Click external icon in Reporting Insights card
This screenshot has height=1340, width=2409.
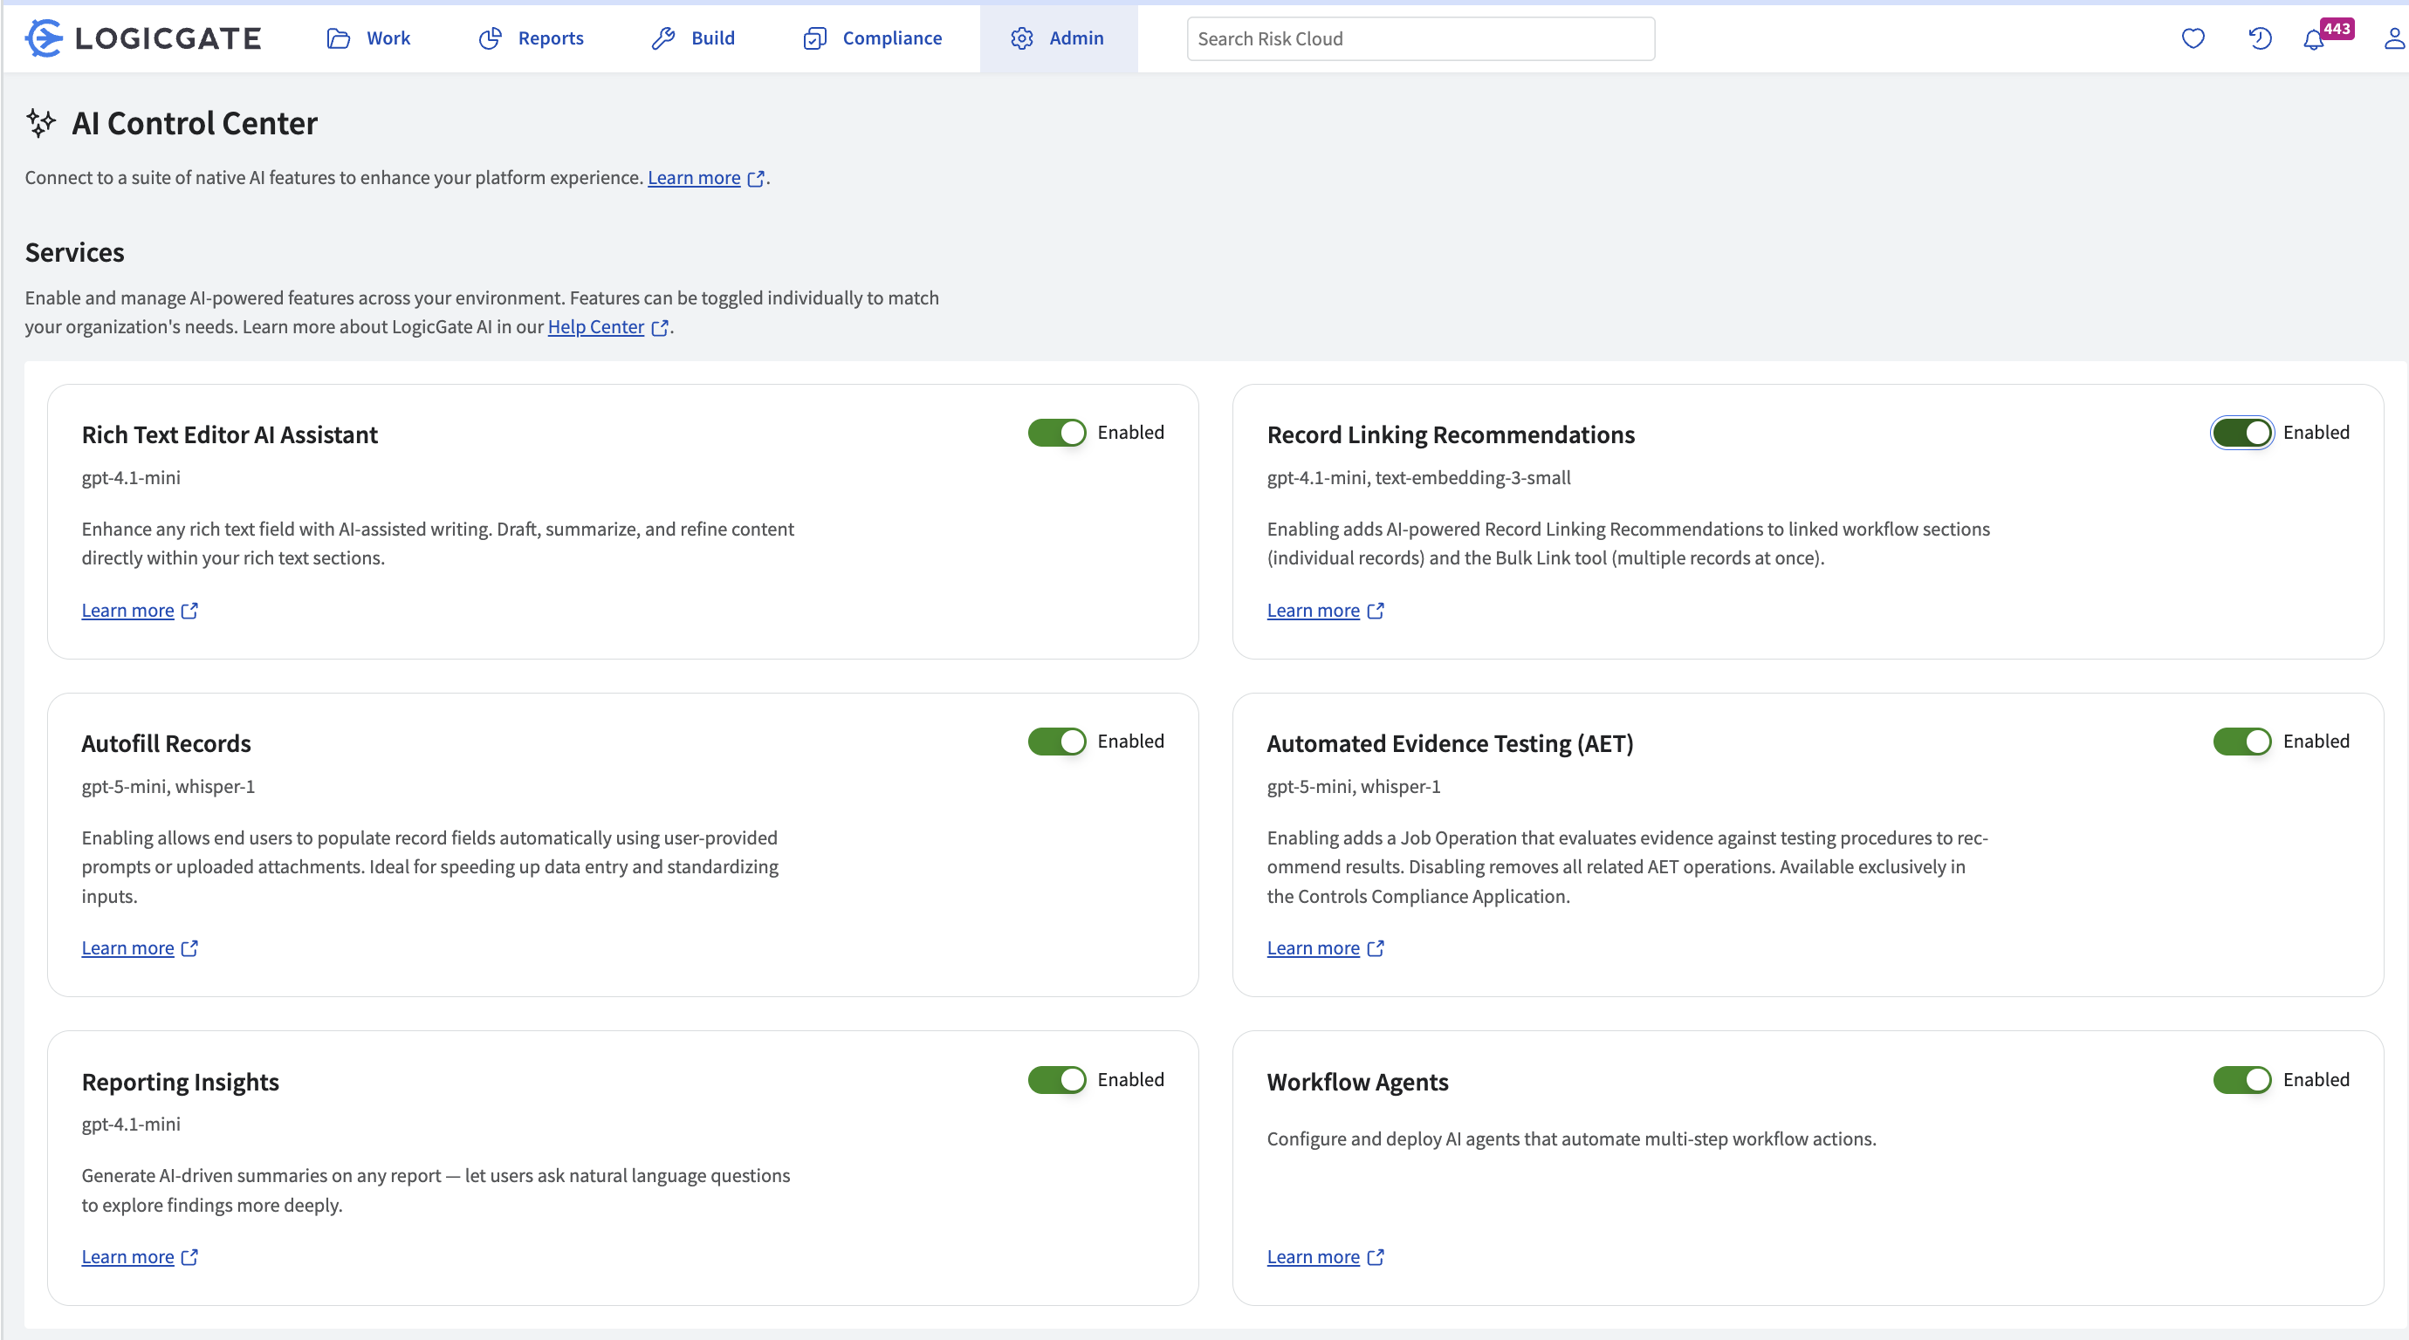tap(189, 1258)
